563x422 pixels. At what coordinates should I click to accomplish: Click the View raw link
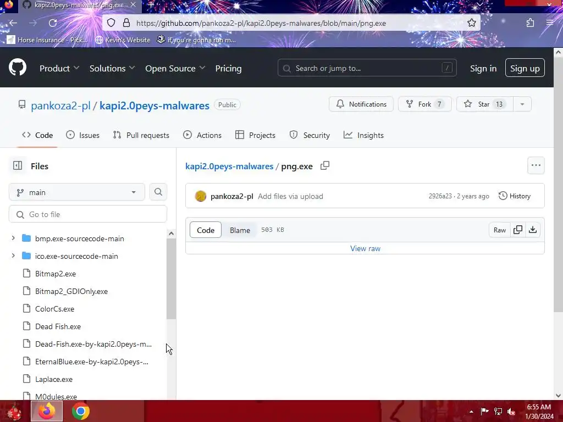click(x=365, y=248)
